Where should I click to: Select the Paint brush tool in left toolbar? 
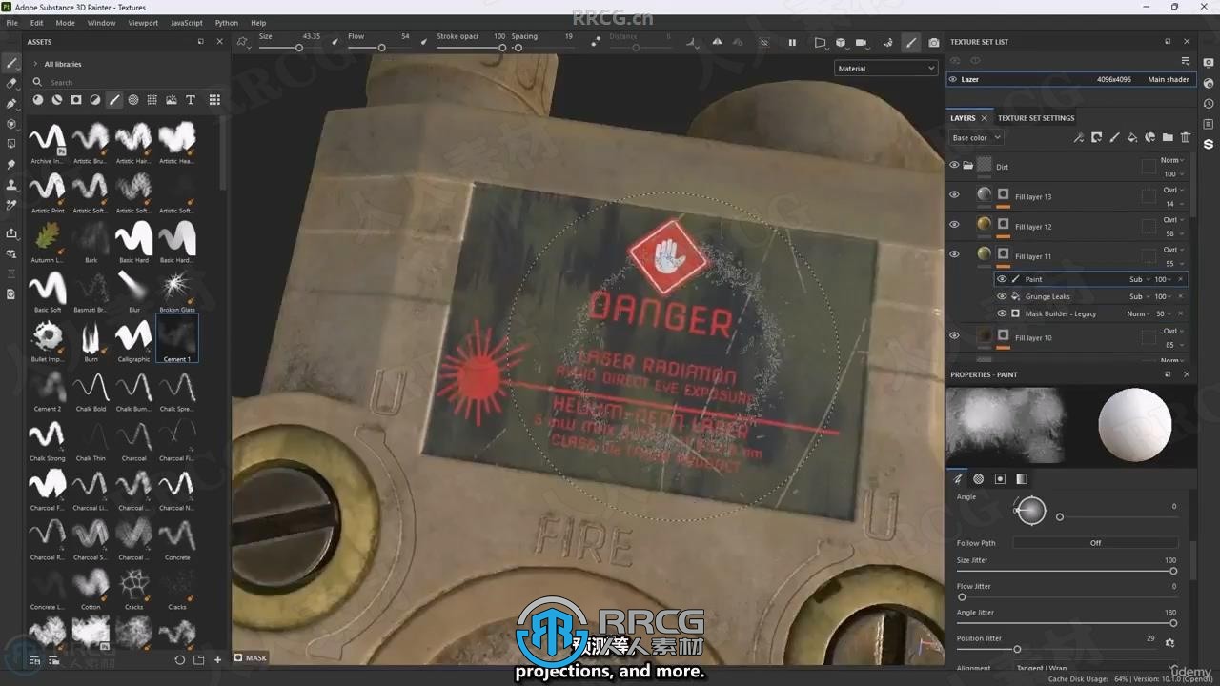tap(11, 63)
